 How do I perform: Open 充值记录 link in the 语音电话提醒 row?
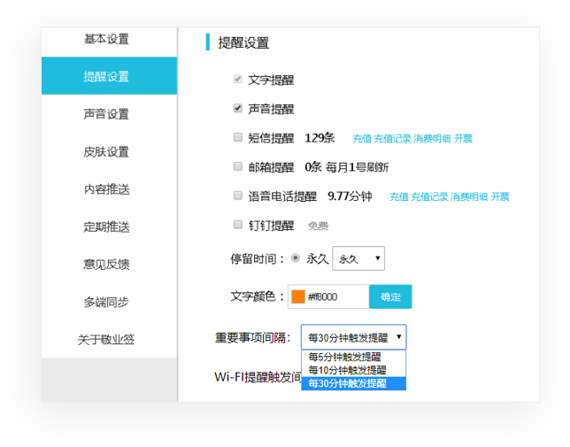pyautogui.click(x=429, y=197)
